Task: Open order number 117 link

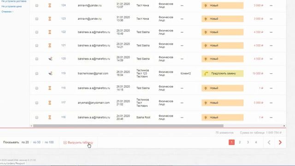Action: click(64, 102)
